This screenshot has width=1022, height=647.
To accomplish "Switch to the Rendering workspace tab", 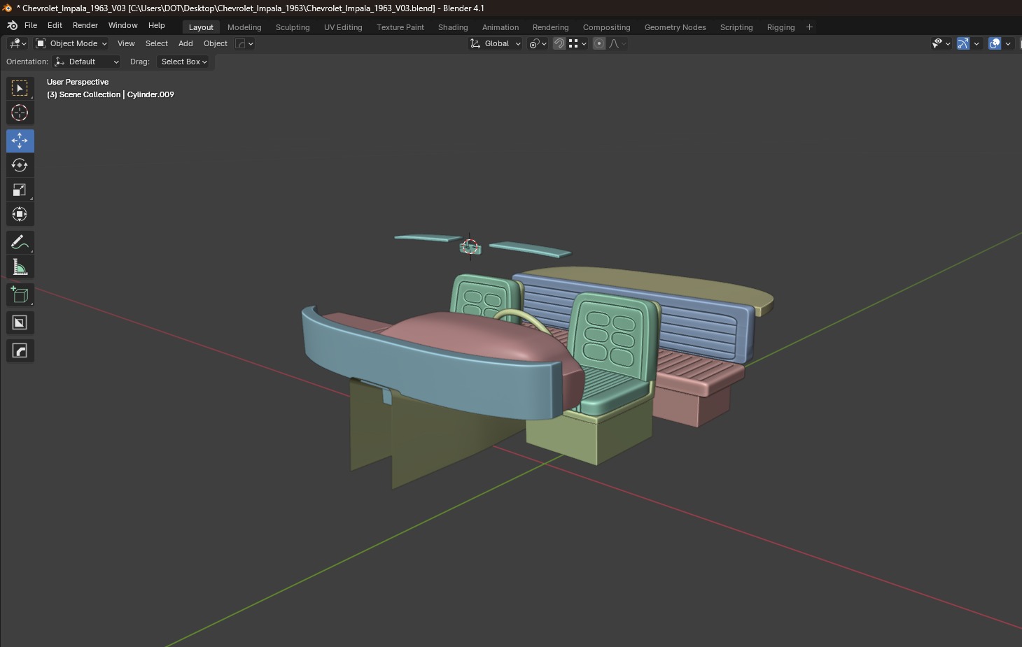I will pos(550,27).
